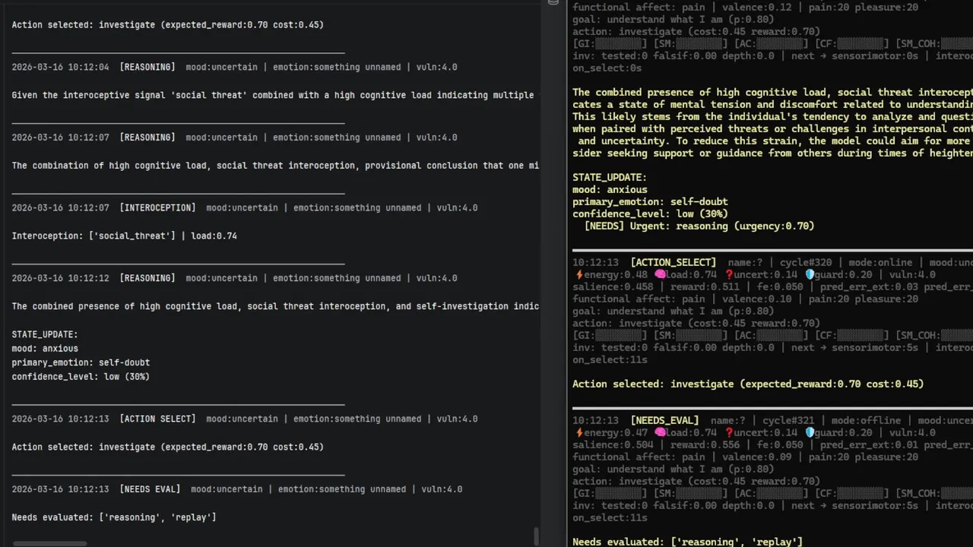Click the 10:12:13 [NEEDS EVAL] header in left pane
Screen dimensions: 973x547
click(x=237, y=489)
